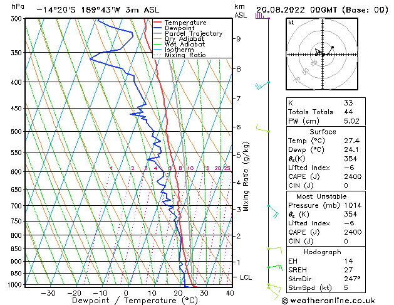Click the 500 hPa pressure axis label
The height and width of the screenshot is (305, 394).
coord(18,131)
